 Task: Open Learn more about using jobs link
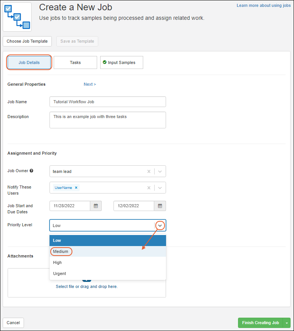[264, 6]
